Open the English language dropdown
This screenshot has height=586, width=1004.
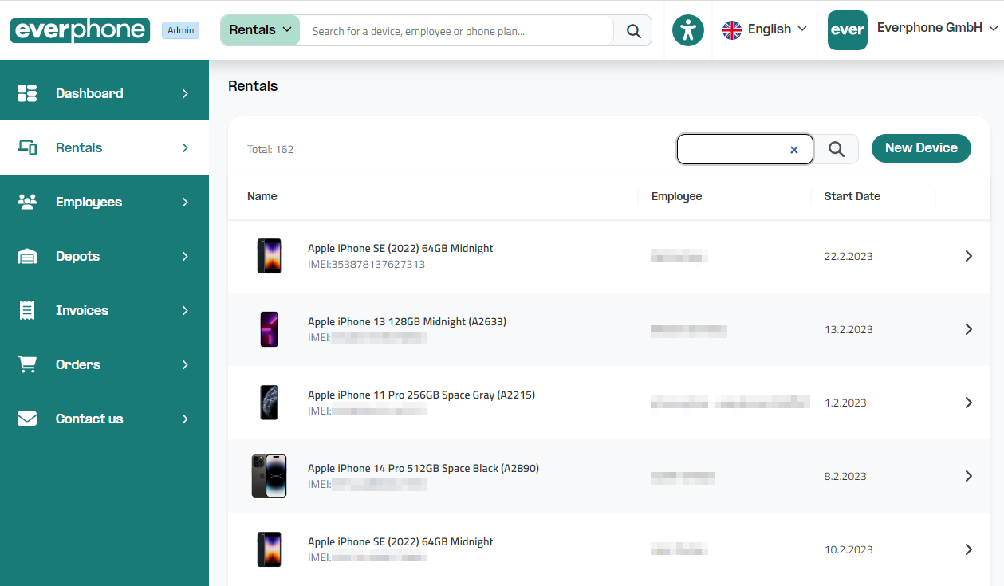tap(764, 29)
